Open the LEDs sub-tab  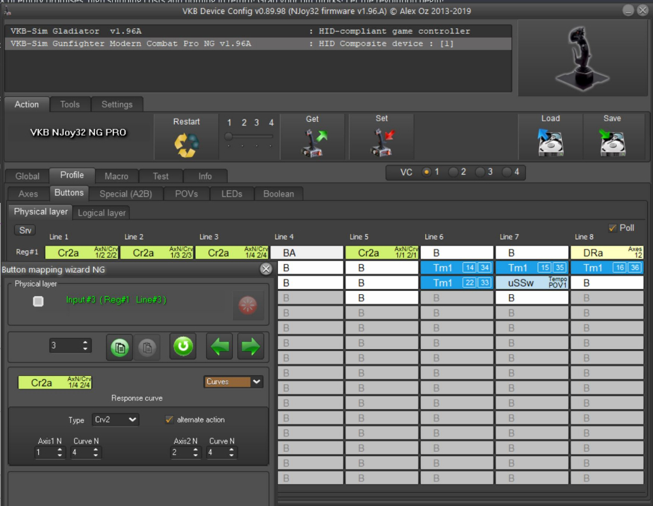[x=232, y=194]
